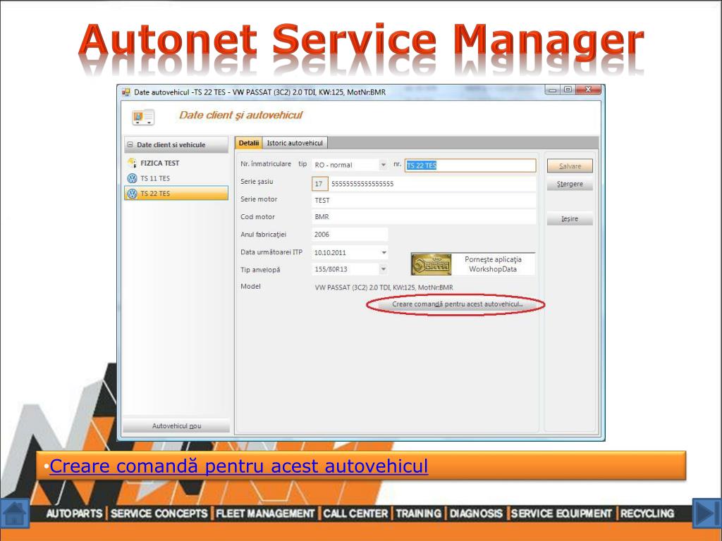
Task: Click the Model value VW PASSAT (3C2) 2.0 TDI
Action: click(x=384, y=287)
